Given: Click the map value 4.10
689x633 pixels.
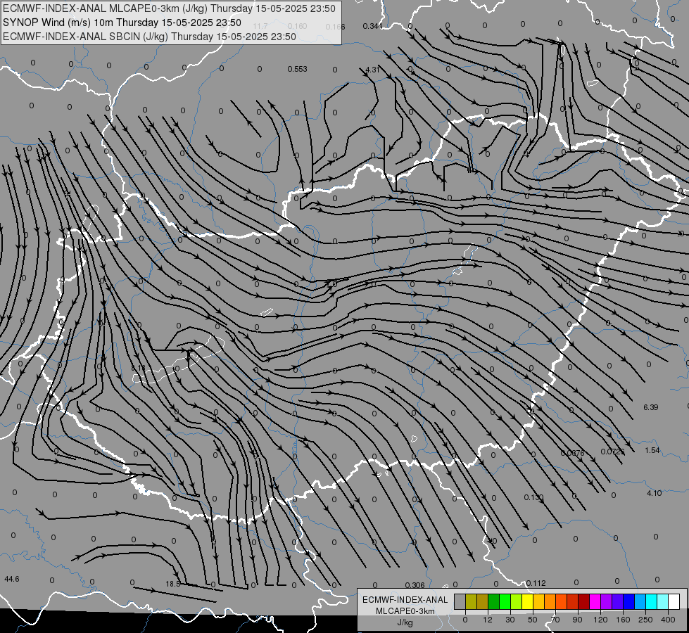Looking at the screenshot, I should pos(655,493).
